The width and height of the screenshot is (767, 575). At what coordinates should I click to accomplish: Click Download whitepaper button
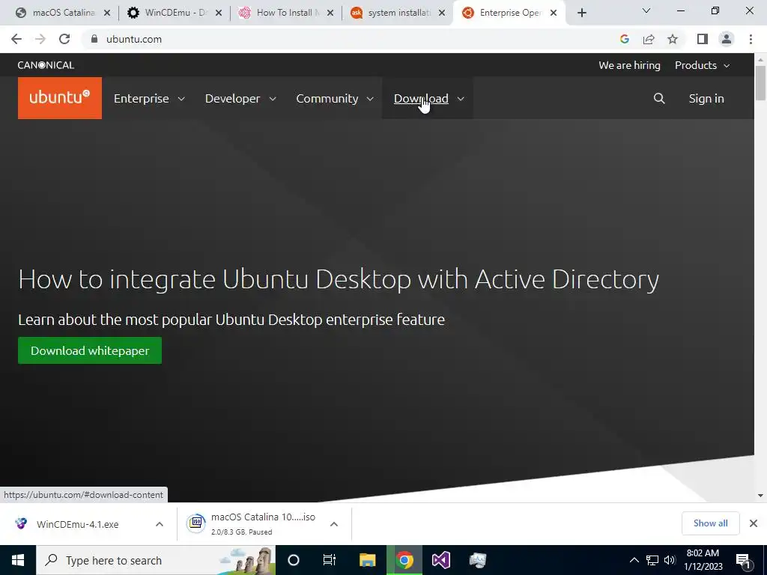pyautogui.click(x=90, y=350)
